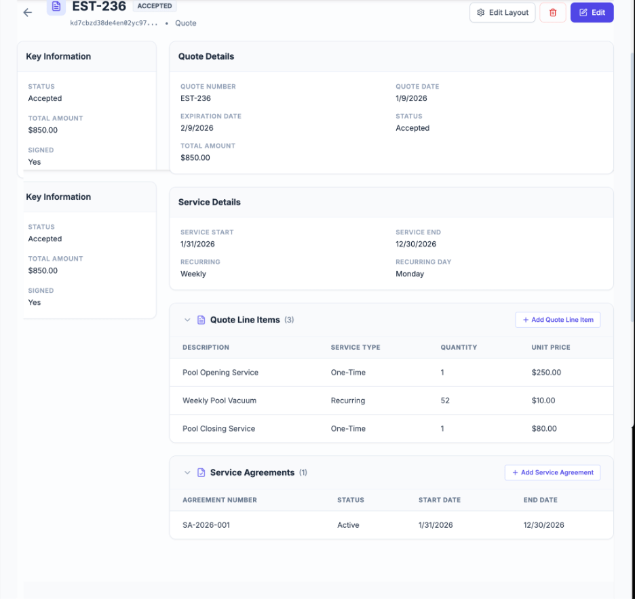The width and height of the screenshot is (635, 599).
Task: Collapse the Service Agreements section chevron
Action: (x=187, y=472)
